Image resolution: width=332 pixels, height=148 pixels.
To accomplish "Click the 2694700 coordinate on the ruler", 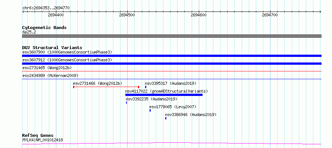I will [x=270, y=15].
